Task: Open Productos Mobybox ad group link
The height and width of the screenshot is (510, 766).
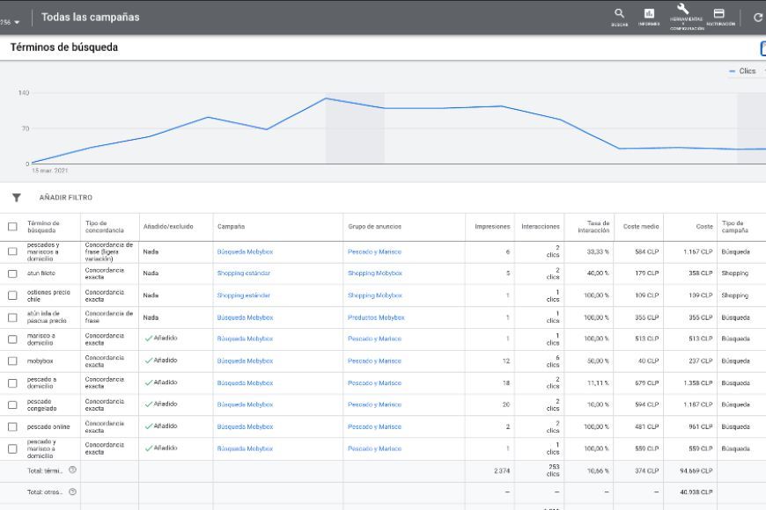Action: (x=376, y=317)
